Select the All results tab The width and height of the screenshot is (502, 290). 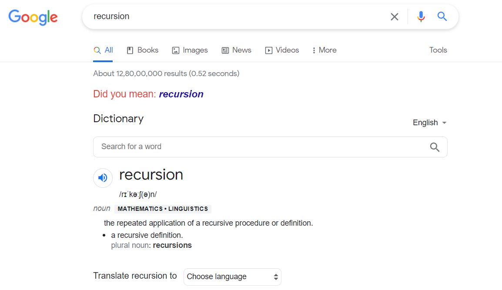click(104, 50)
